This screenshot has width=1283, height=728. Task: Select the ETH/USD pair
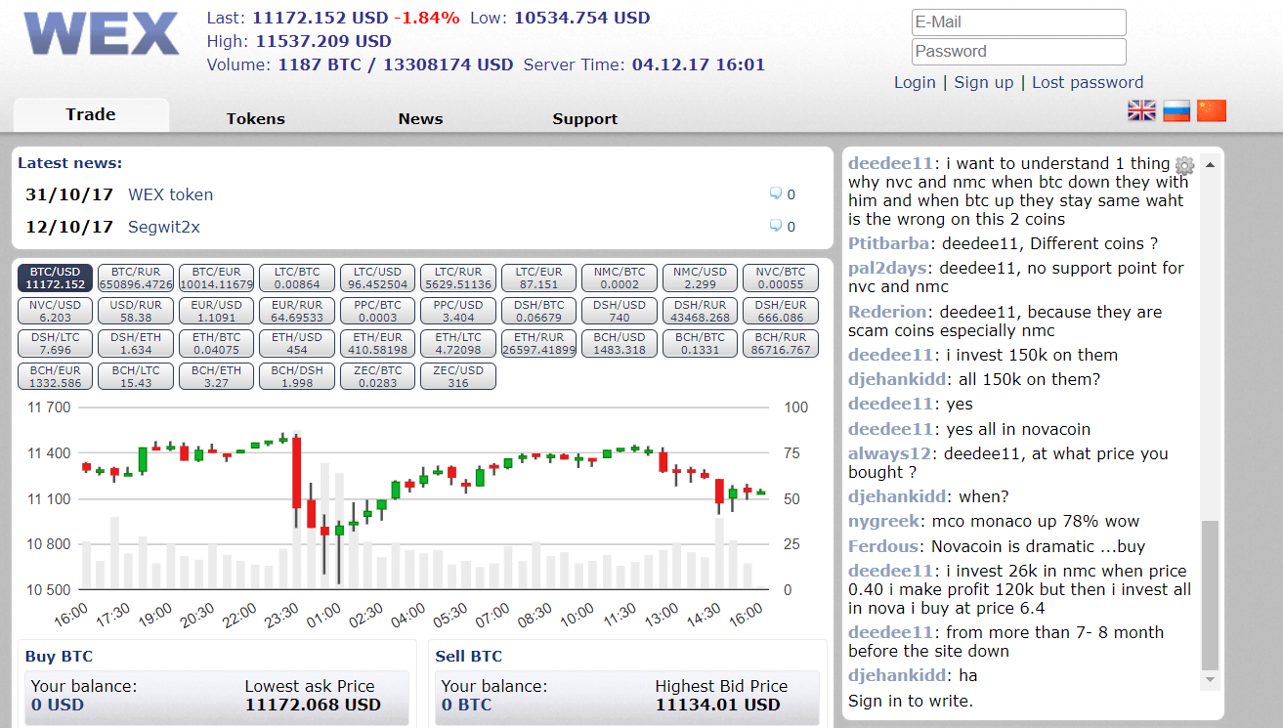(x=297, y=343)
